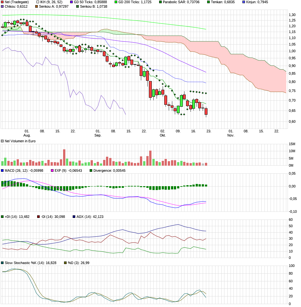Click the white IKH (9, 26, 52) legend swatch
Screen dimensions: 301x307
(x=38, y=2)
